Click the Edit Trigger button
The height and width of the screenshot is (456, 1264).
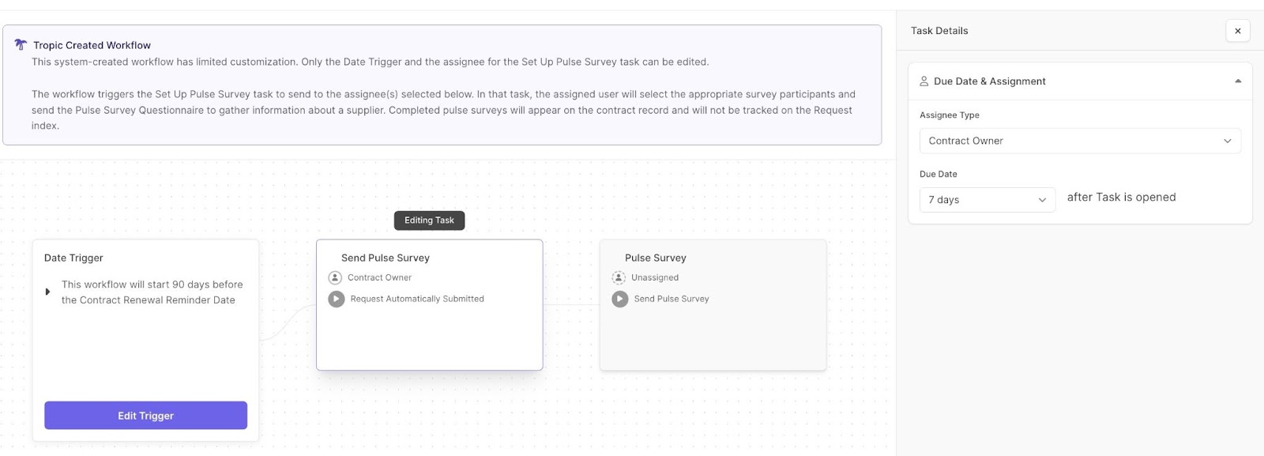coord(145,416)
